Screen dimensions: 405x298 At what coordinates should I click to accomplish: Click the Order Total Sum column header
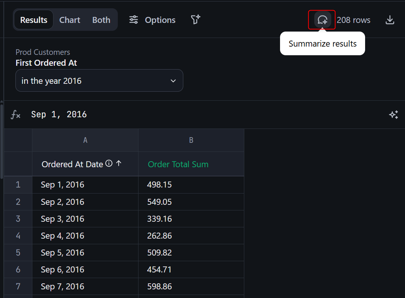178,164
